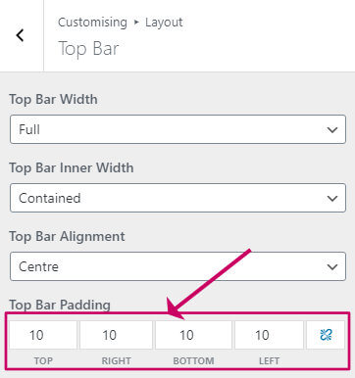
Task: Open the Top Bar Inner Width dropdown
Action: pyautogui.click(x=177, y=198)
